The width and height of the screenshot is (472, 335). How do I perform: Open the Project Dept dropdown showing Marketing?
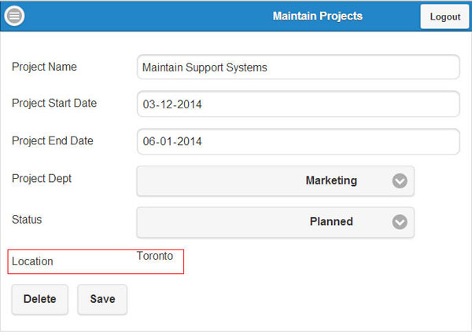tap(275, 180)
